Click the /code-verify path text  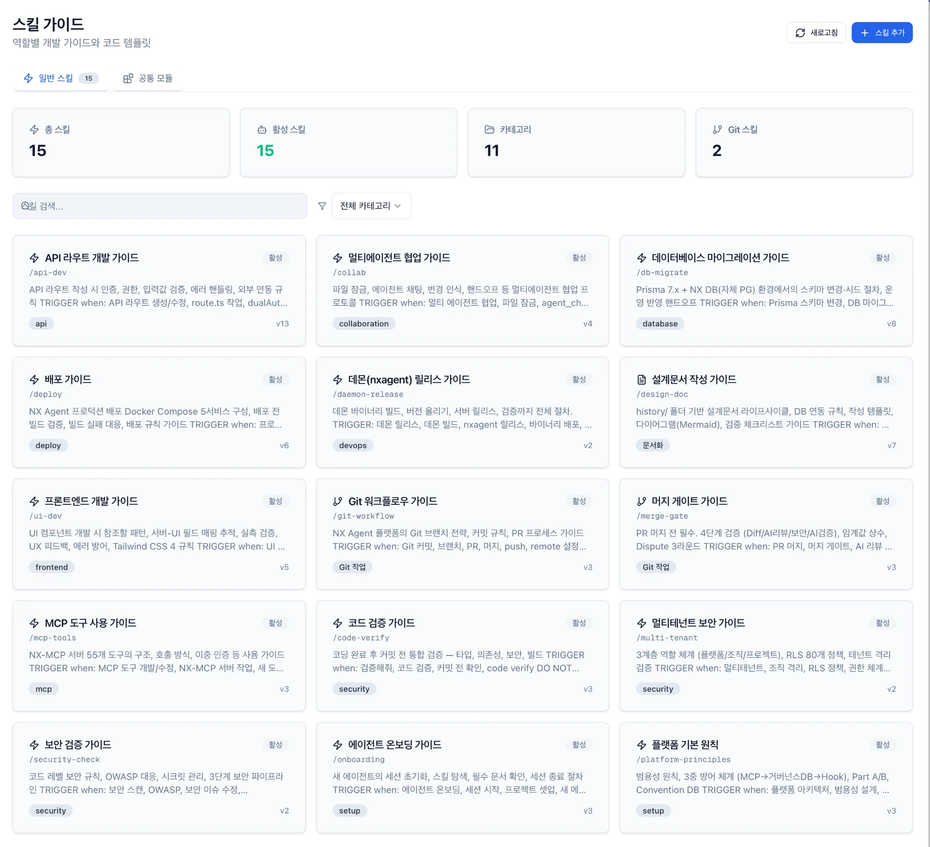click(x=361, y=638)
